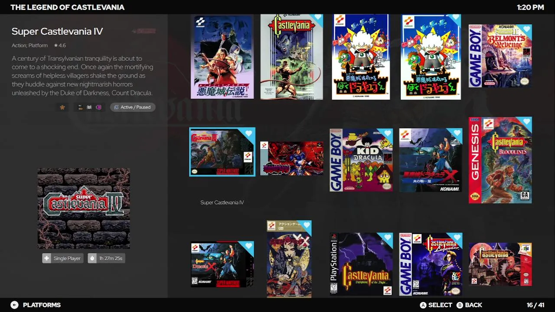Click the game description paragraph

82,76
